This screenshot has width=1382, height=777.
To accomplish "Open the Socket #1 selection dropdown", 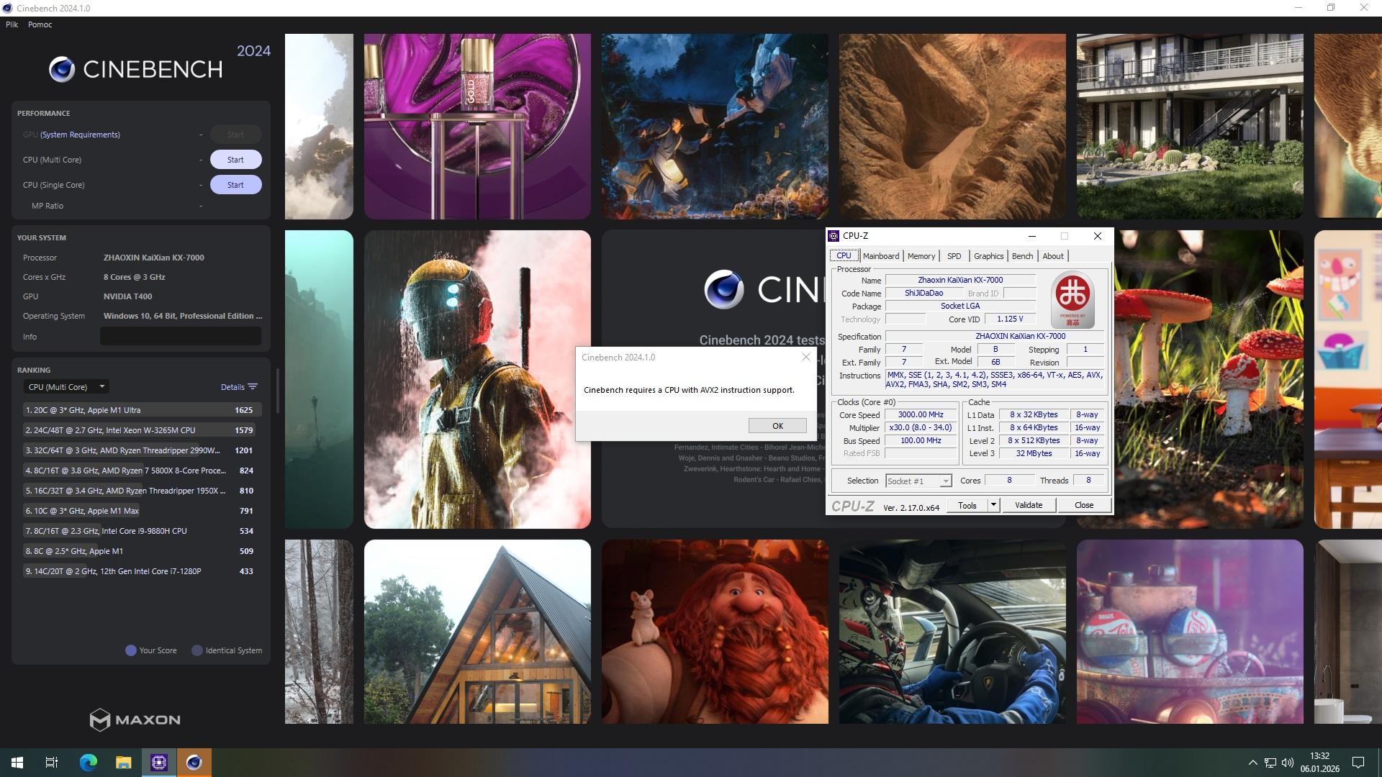I will [x=945, y=481].
